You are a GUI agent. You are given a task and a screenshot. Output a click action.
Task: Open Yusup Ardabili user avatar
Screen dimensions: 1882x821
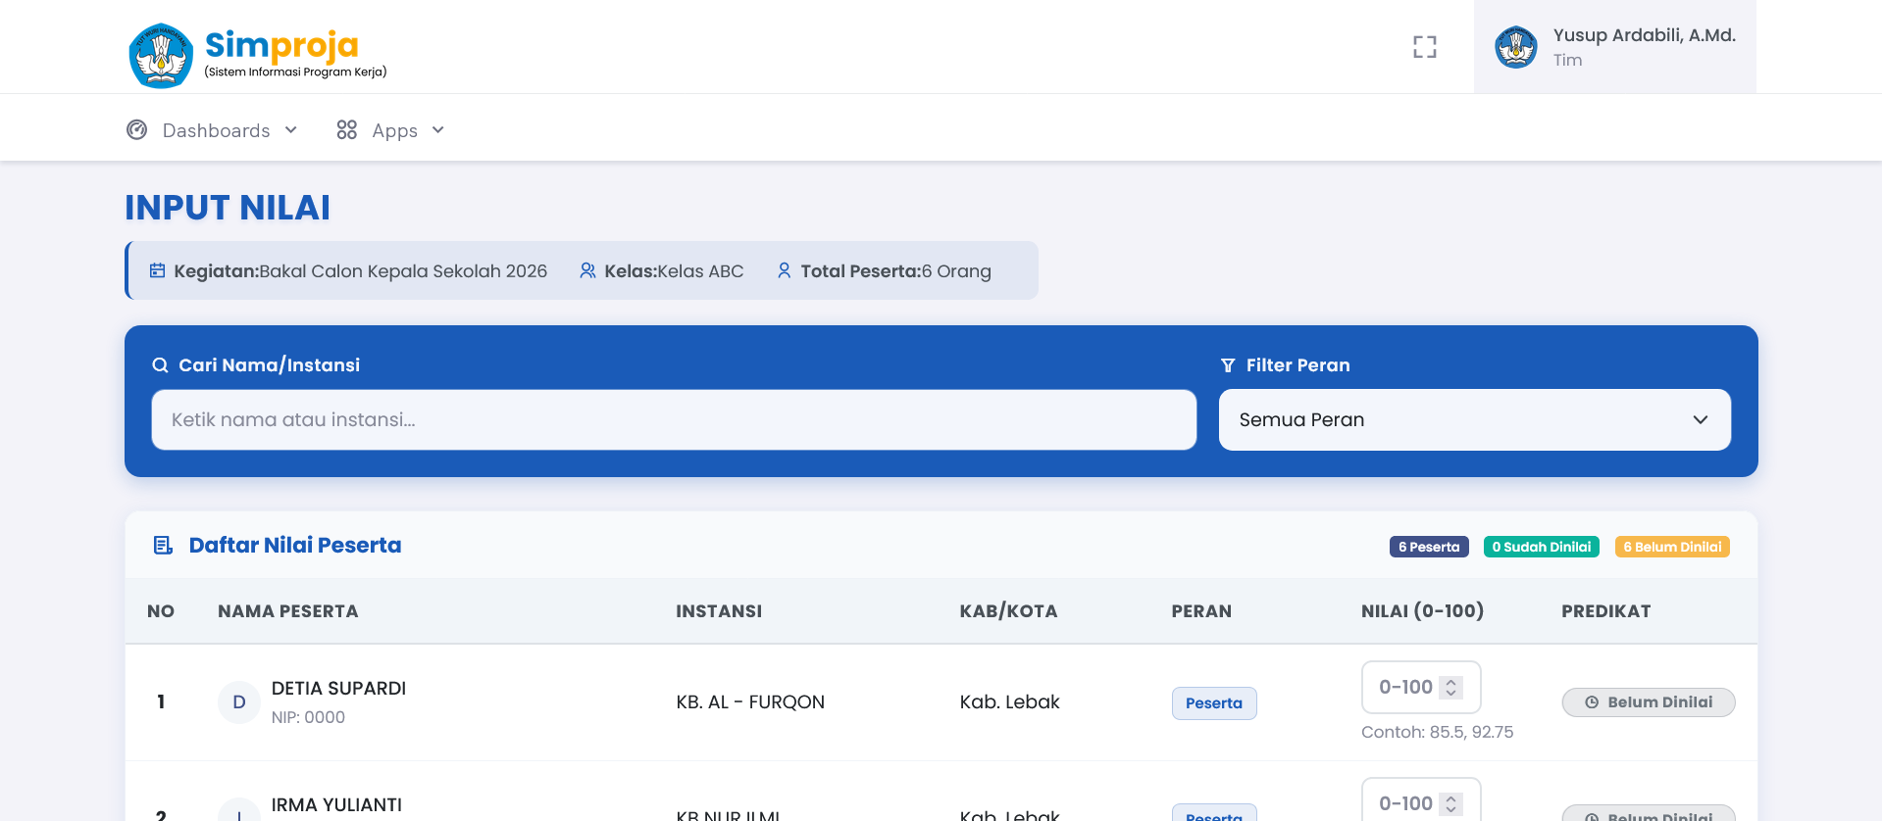[x=1516, y=47]
